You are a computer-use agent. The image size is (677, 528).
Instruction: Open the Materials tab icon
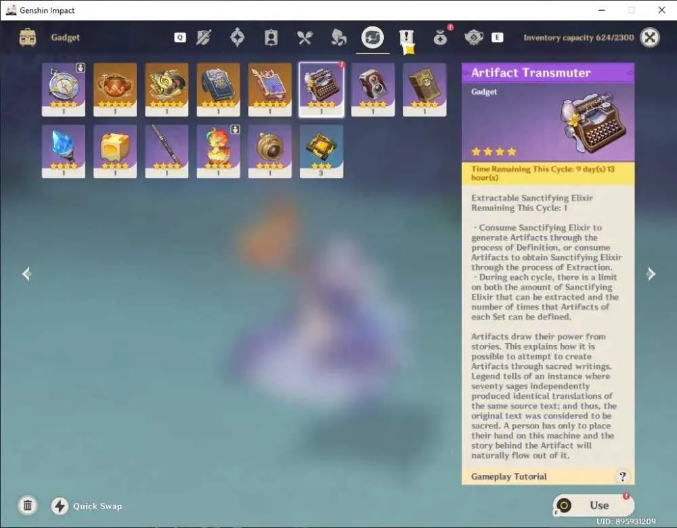(x=338, y=37)
